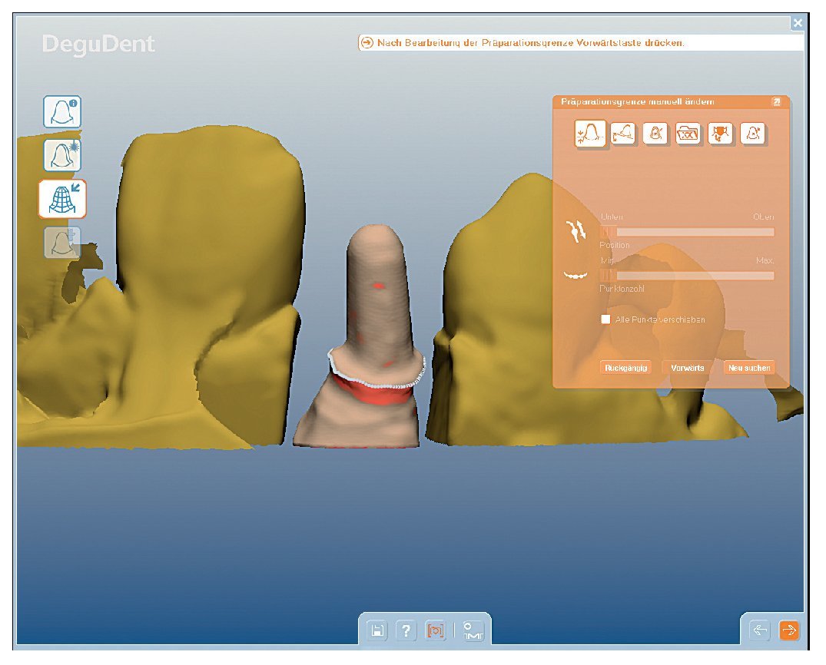Viewport: 826px width, 665px height.
Task: Click the back arrow at bottom right
Action: (x=760, y=630)
